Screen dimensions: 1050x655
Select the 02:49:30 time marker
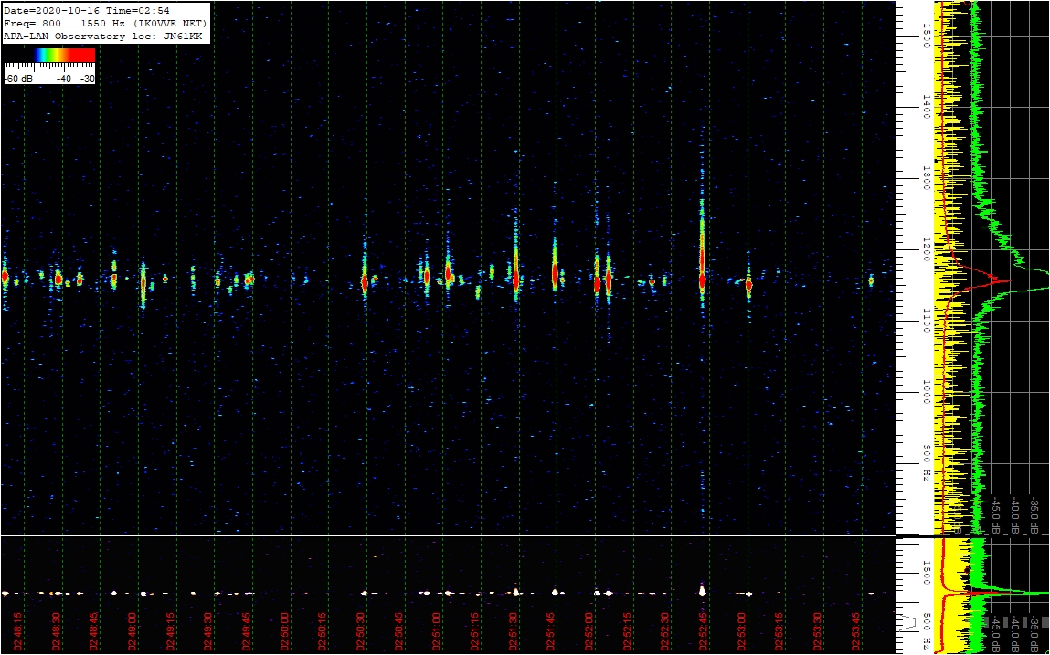pyautogui.click(x=209, y=631)
